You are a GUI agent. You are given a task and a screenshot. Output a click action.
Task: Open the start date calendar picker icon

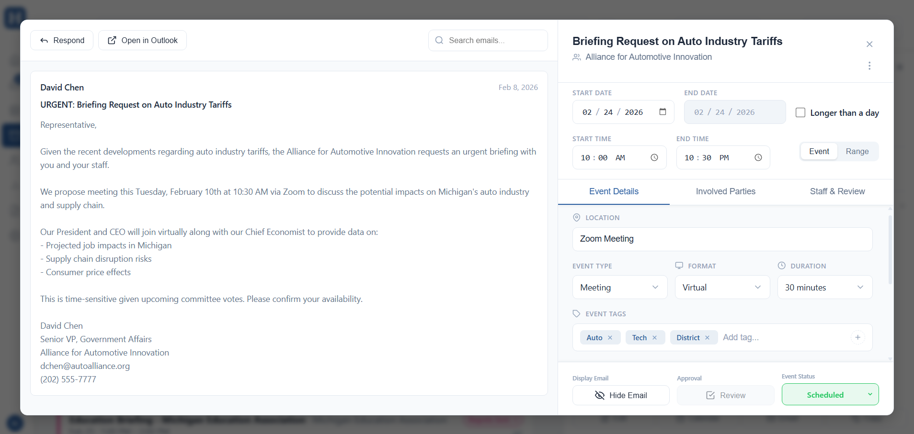pyautogui.click(x=663, y=111)
